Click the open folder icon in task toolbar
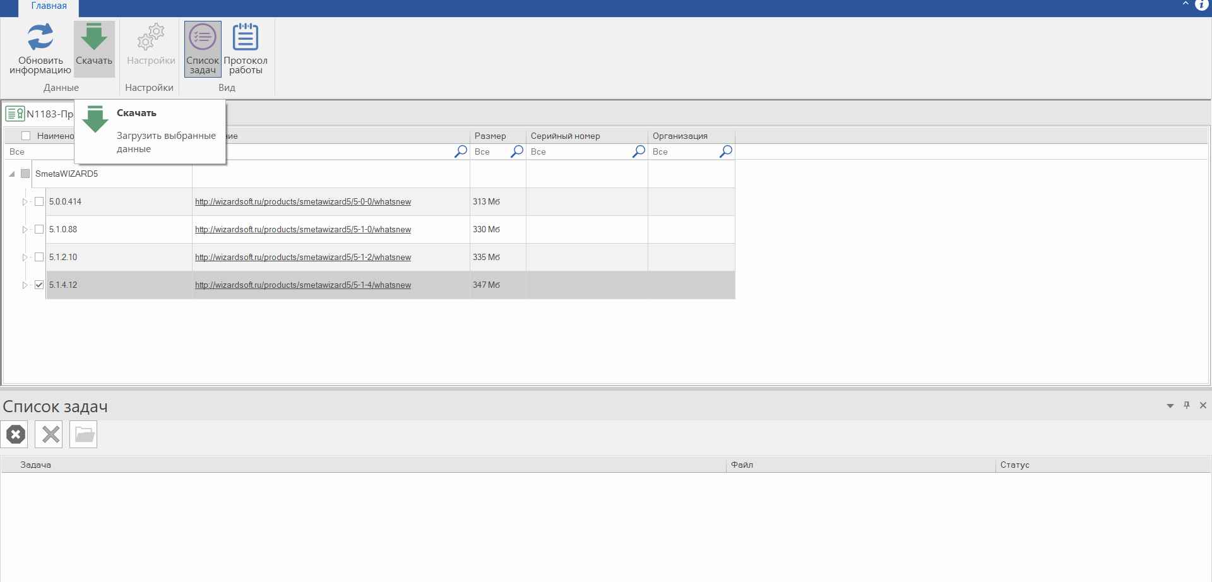The height and width of the screenshot is (582, 1212). 84,434
